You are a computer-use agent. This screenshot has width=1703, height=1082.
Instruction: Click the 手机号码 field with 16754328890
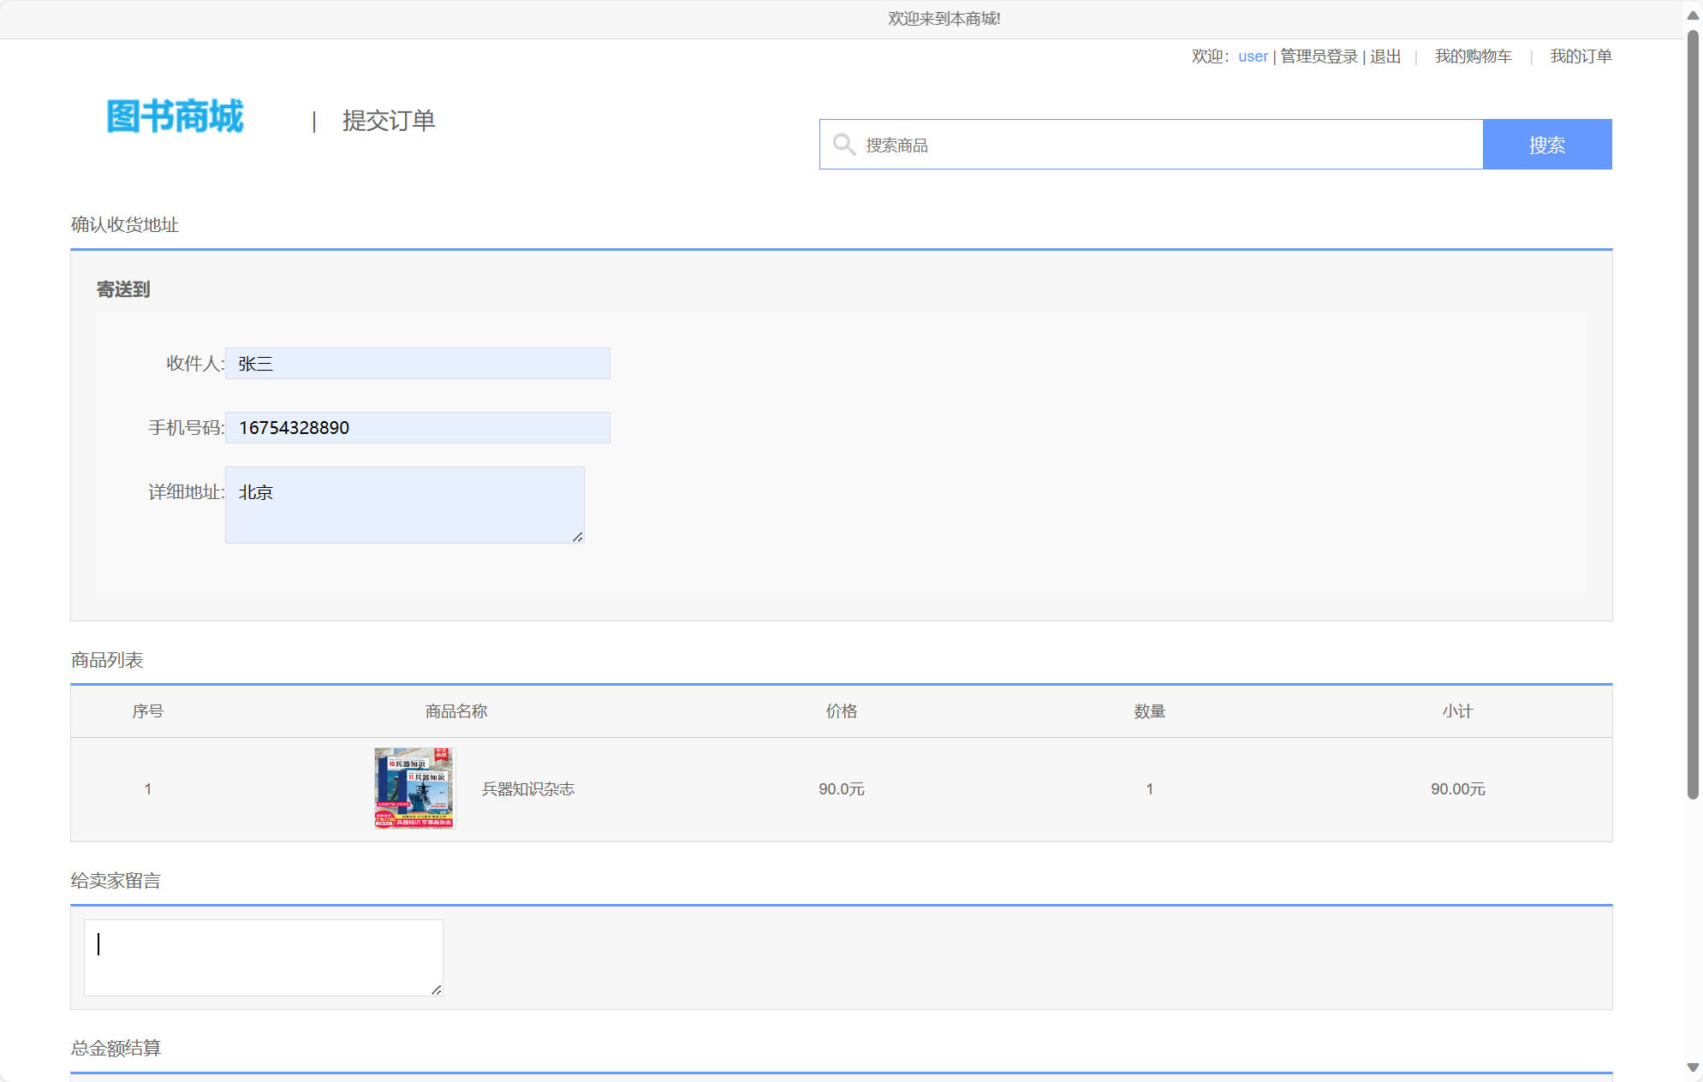(417, 427)
